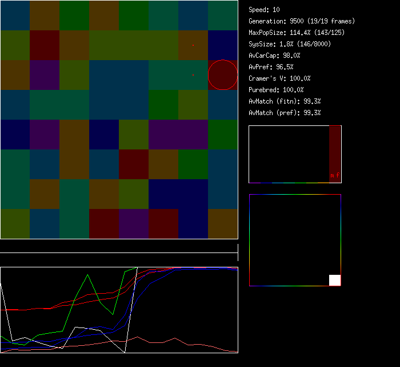Click the Speed: 10 readout
400x367 pixels.
[x=264, y=10]
